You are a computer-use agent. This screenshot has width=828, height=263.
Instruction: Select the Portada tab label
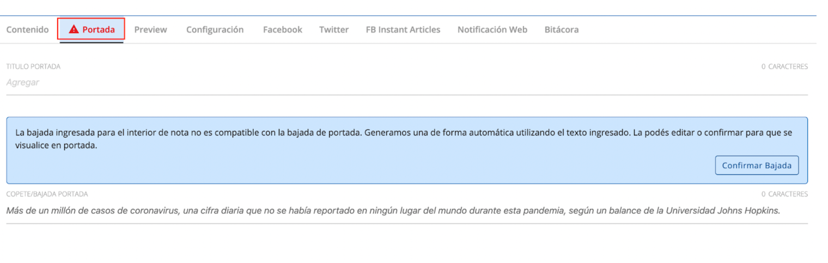click(99, 29)
